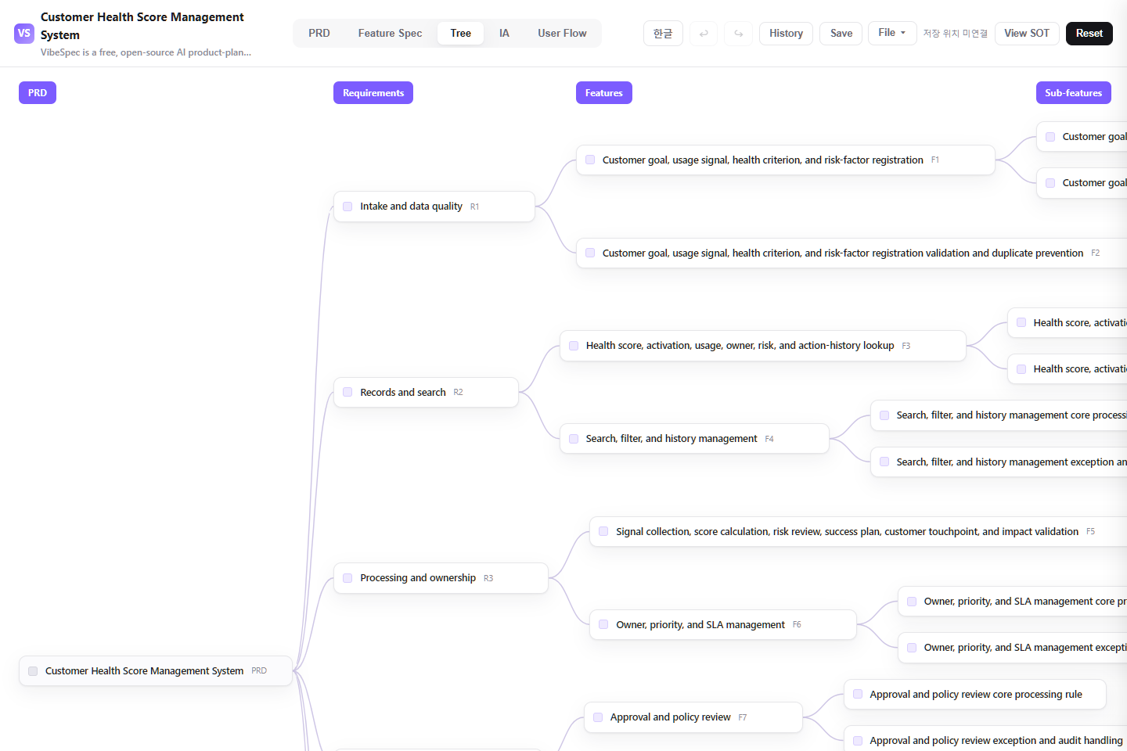
Task: Tick the F7 Approval and policy review checkbox
Action: (598, 717)
